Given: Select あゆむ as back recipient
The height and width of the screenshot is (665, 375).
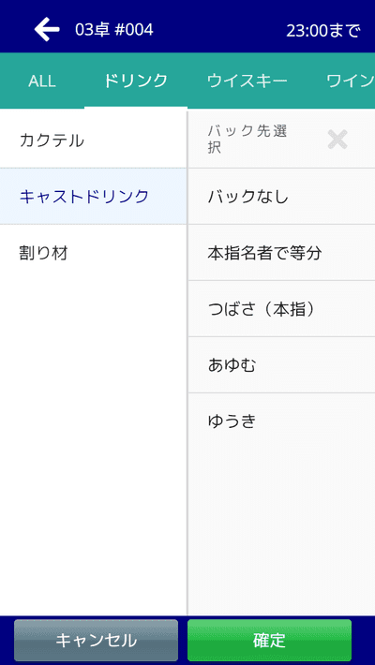Looking at the screenshot, I should [x=281, y=364].
